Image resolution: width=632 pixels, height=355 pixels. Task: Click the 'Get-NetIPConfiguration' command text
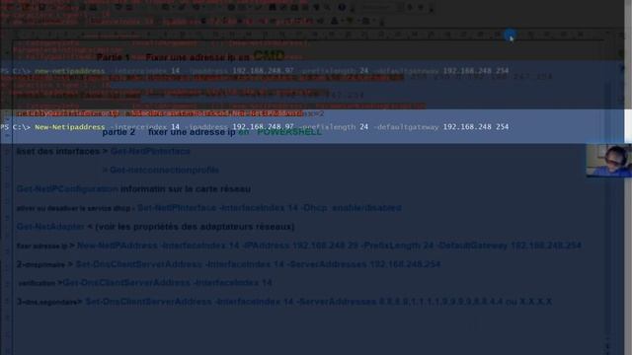67,189
